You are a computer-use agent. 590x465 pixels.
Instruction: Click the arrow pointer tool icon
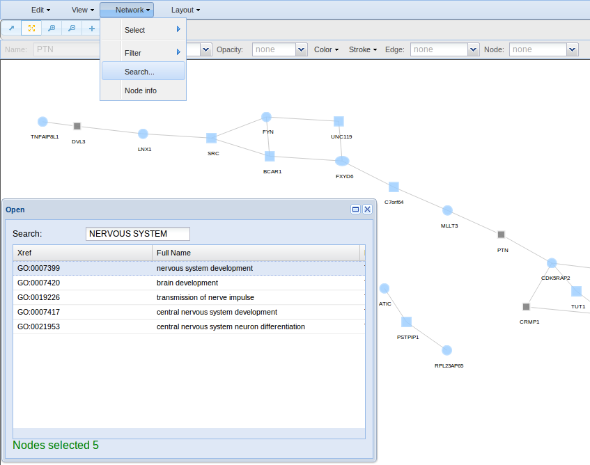[x=11, y=29]
